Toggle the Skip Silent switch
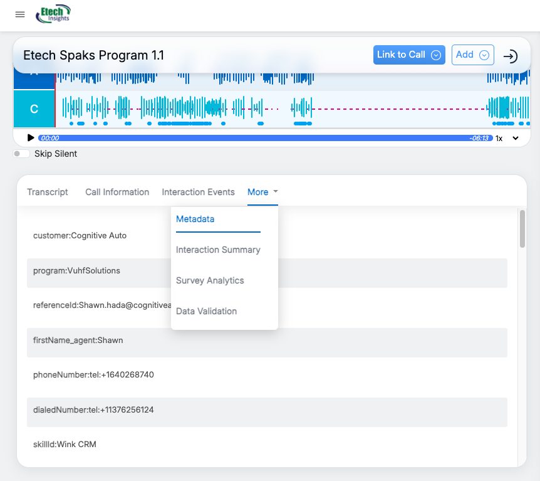 tap(21, 154)
